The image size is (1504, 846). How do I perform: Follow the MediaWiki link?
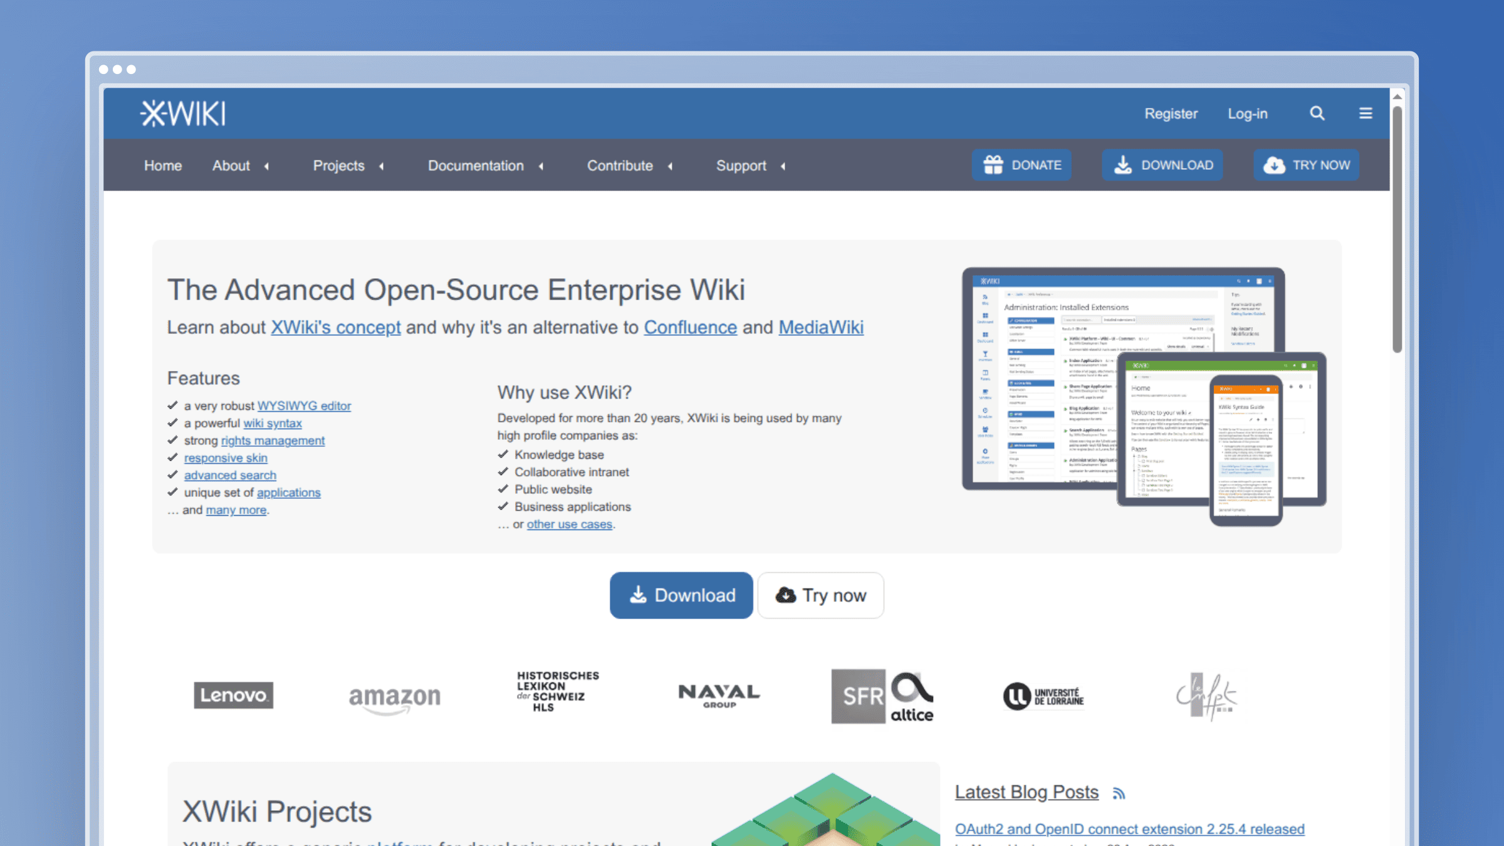coord(821,328)
